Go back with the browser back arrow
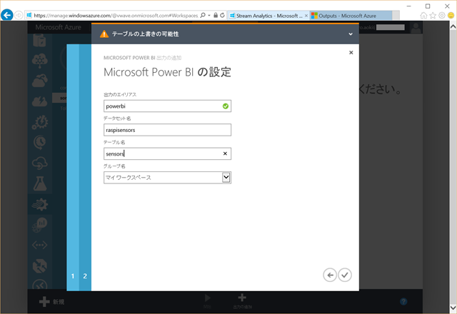457x314 pixels. (x=7, y=15)
